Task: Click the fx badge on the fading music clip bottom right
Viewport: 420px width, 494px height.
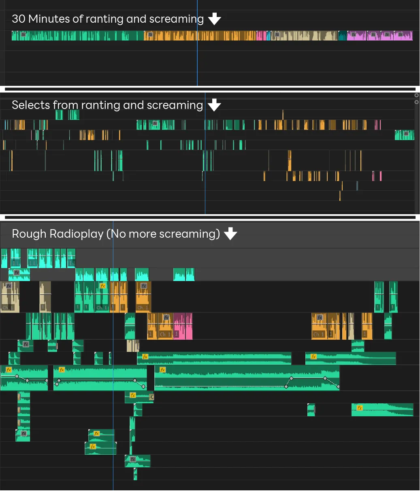Action: [x=359, y=408]
